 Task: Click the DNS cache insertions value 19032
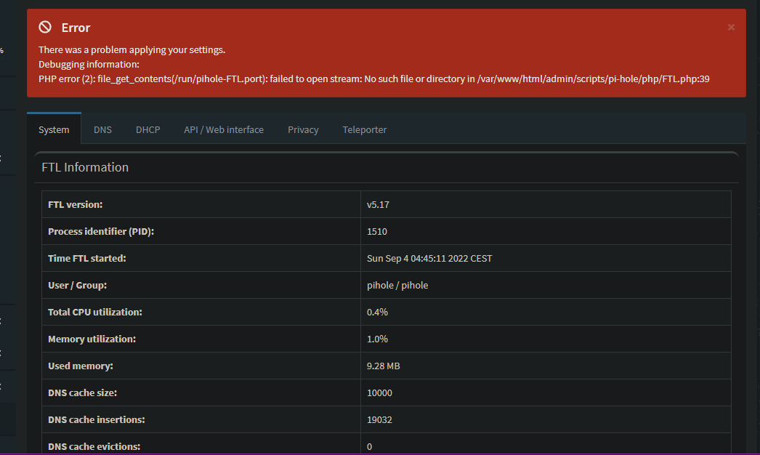click(x=379, y=420)
